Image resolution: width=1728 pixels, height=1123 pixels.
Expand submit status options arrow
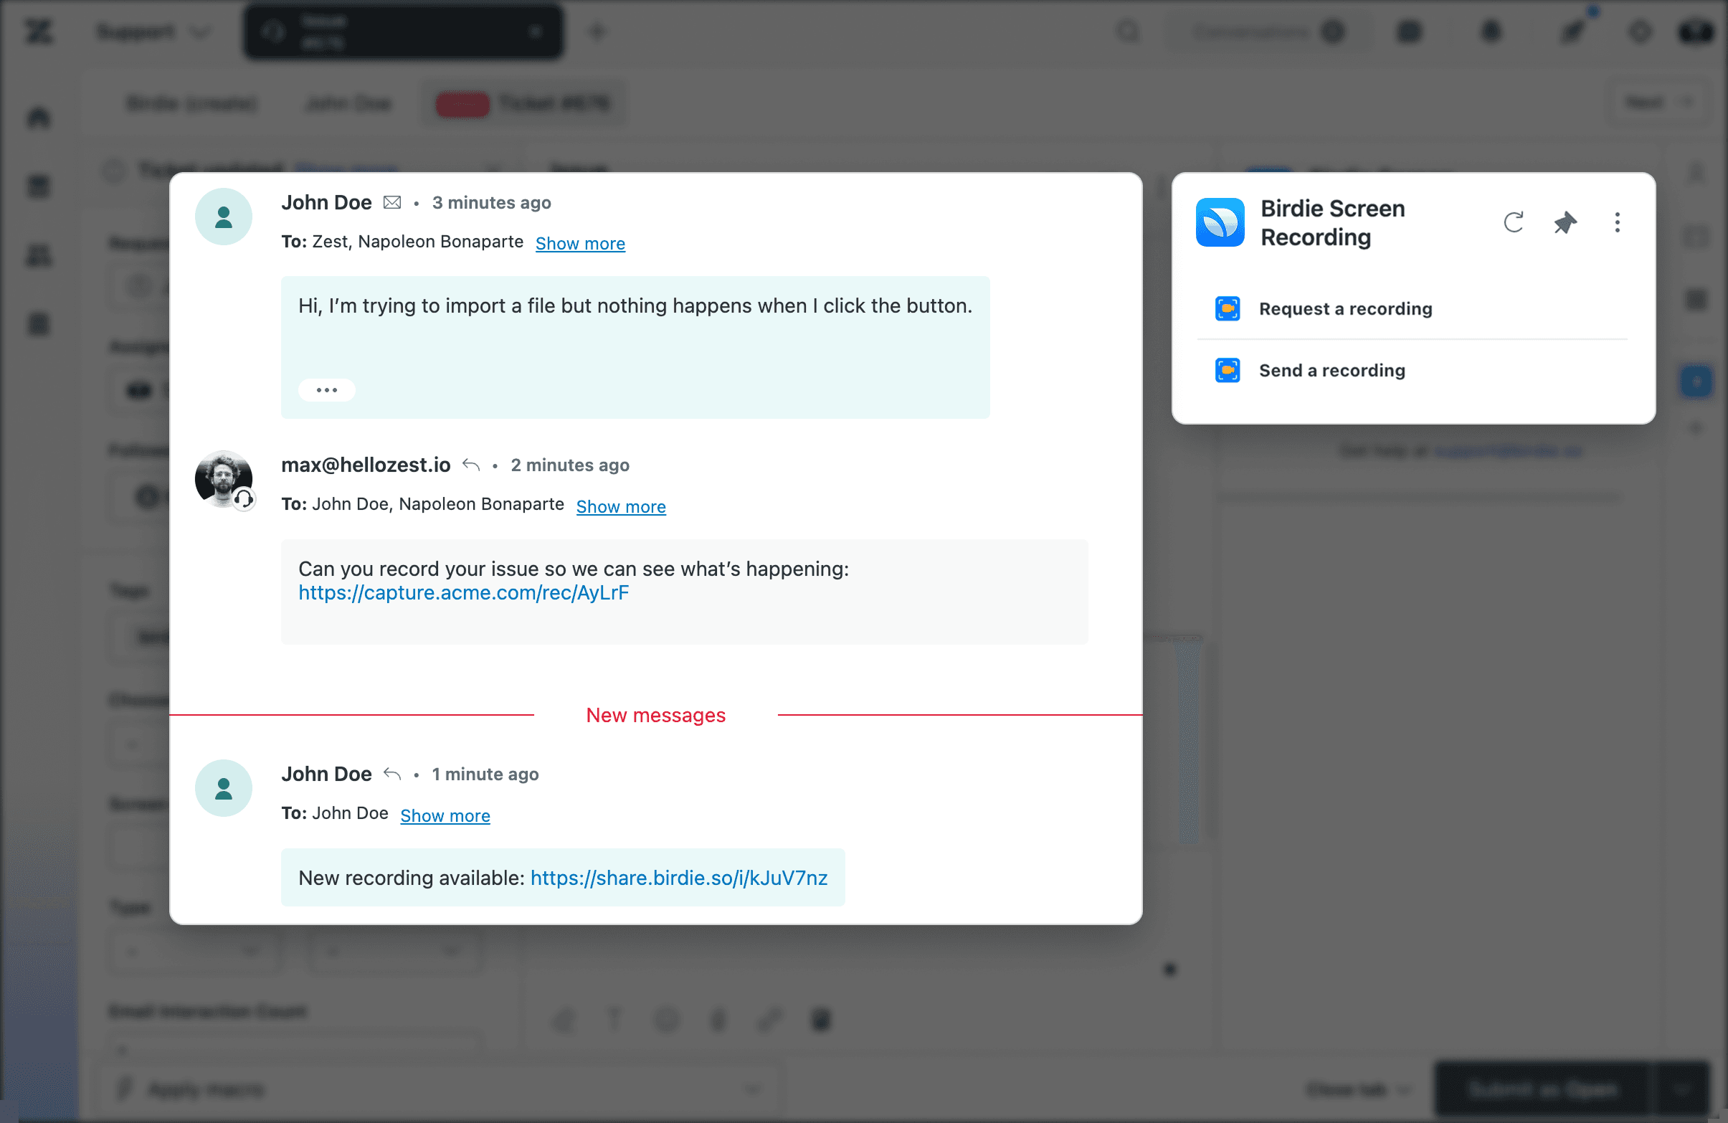click(1681, 1089)
